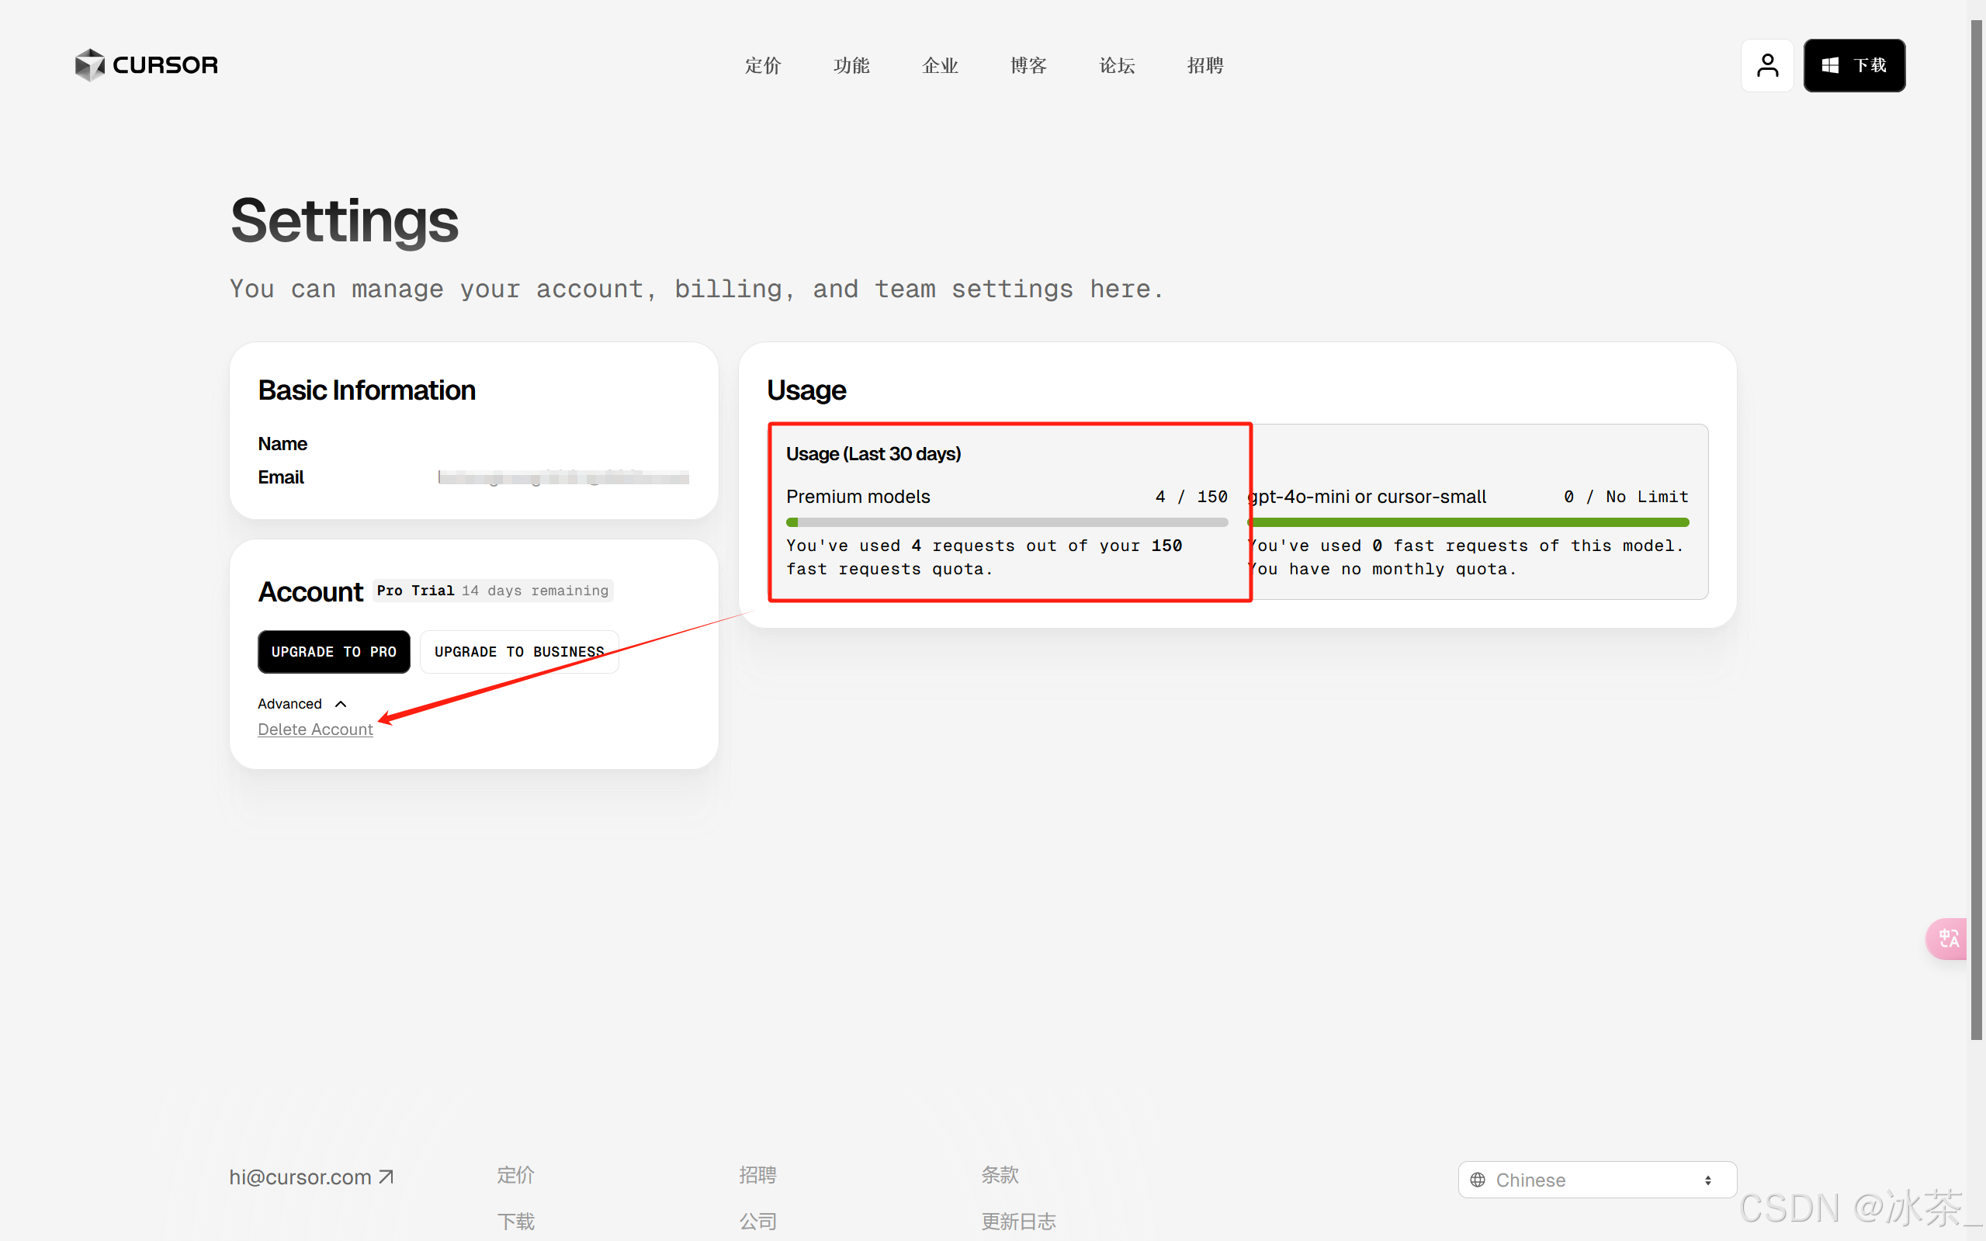Collapse the Advanced section chevron
This screenshot has height=1241, width=1986.
pos(341,703)
